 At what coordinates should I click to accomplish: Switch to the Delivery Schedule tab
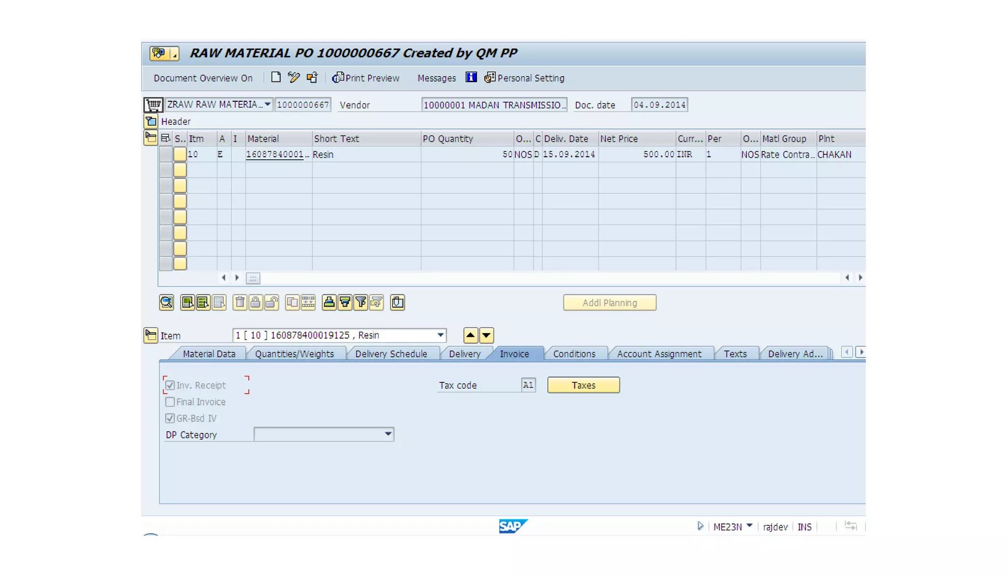tap(391, 354)
